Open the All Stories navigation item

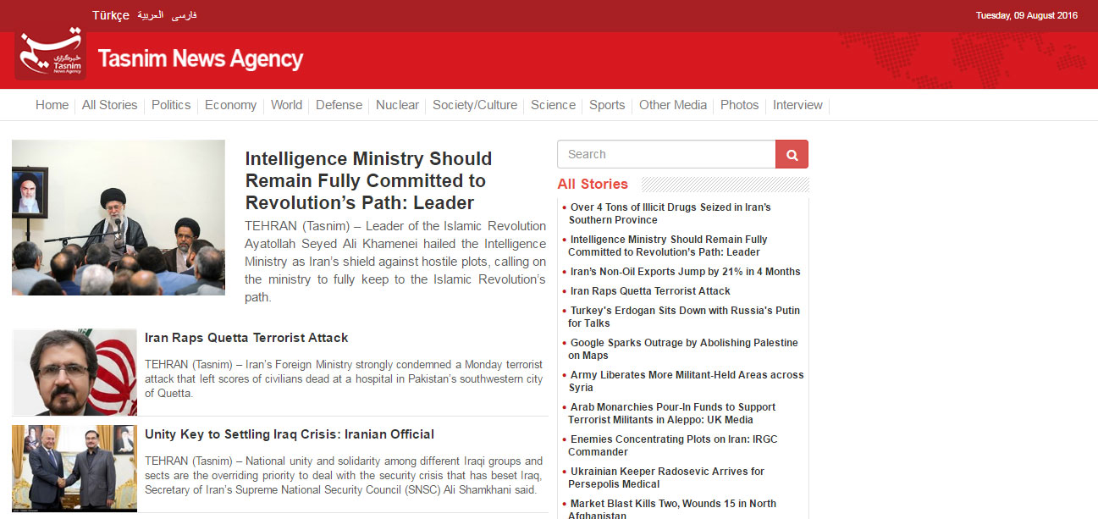pos(109,105)
